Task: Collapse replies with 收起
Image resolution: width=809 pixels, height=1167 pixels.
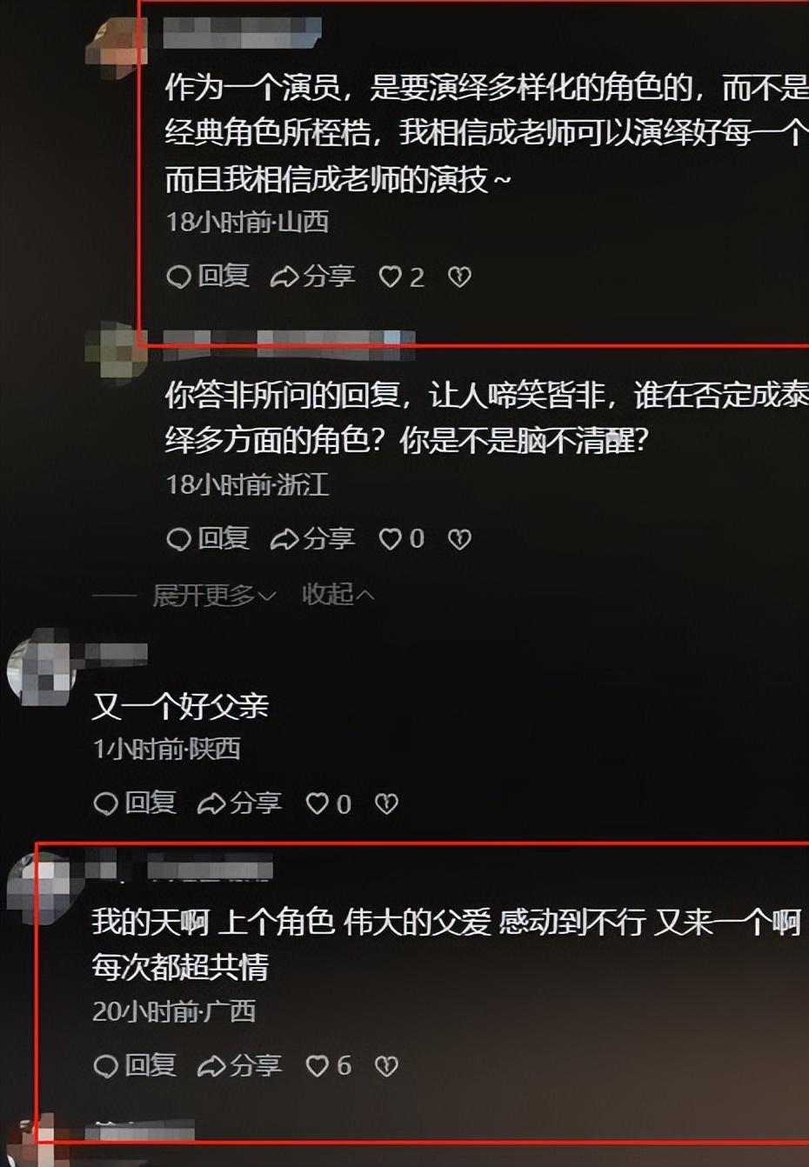Action: [x=338, y=595]
